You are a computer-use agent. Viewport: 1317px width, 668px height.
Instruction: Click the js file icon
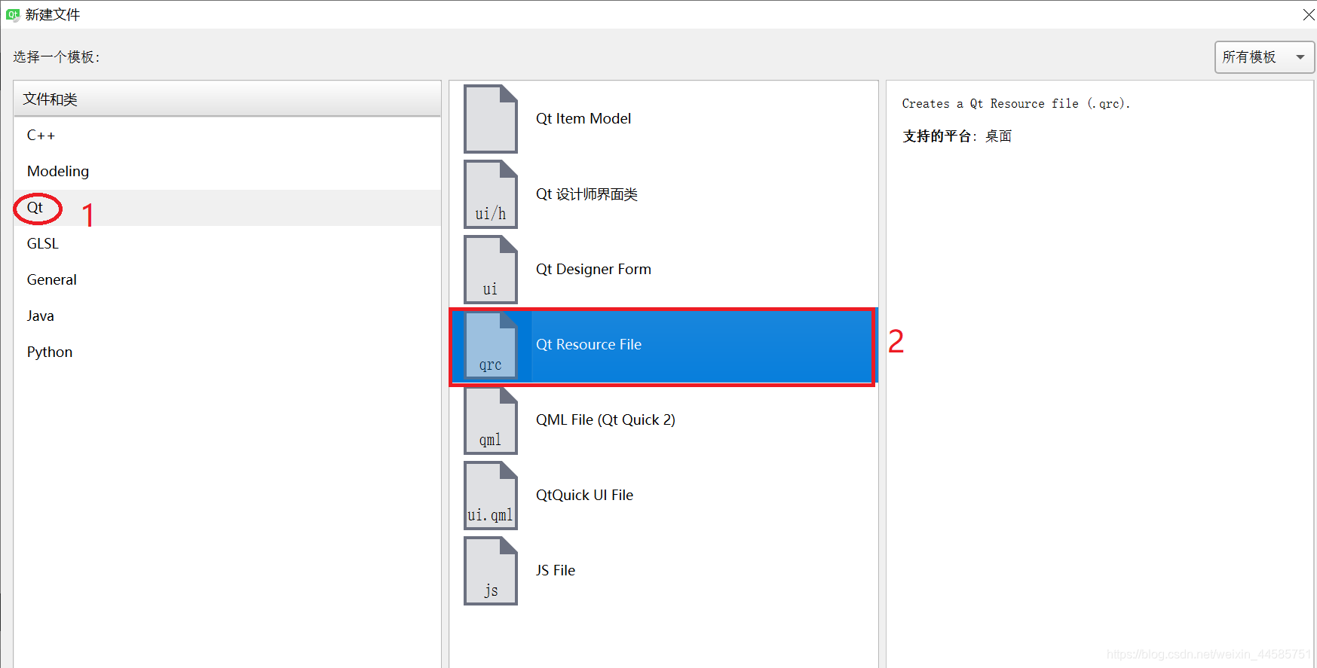point(491,571)
